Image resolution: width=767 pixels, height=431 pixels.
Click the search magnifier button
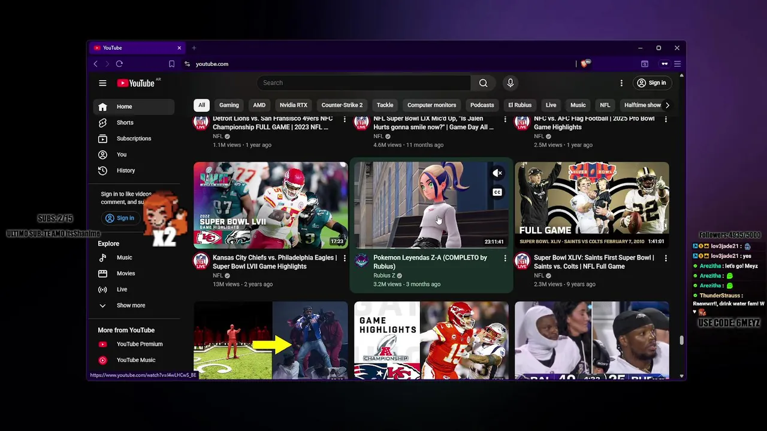tap(483, 83)
